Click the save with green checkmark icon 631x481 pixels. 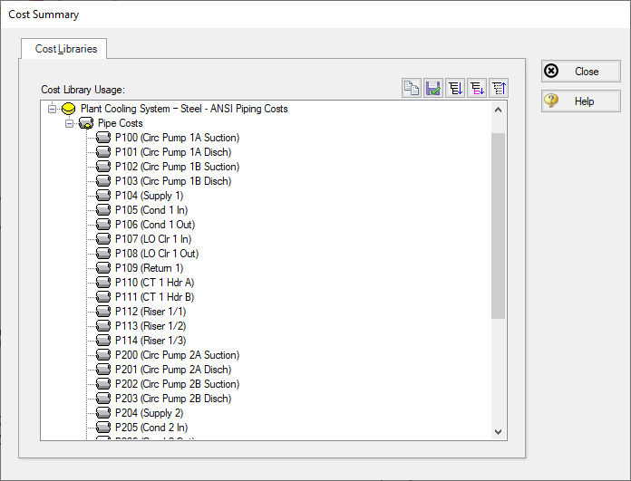tap(433, 88)
